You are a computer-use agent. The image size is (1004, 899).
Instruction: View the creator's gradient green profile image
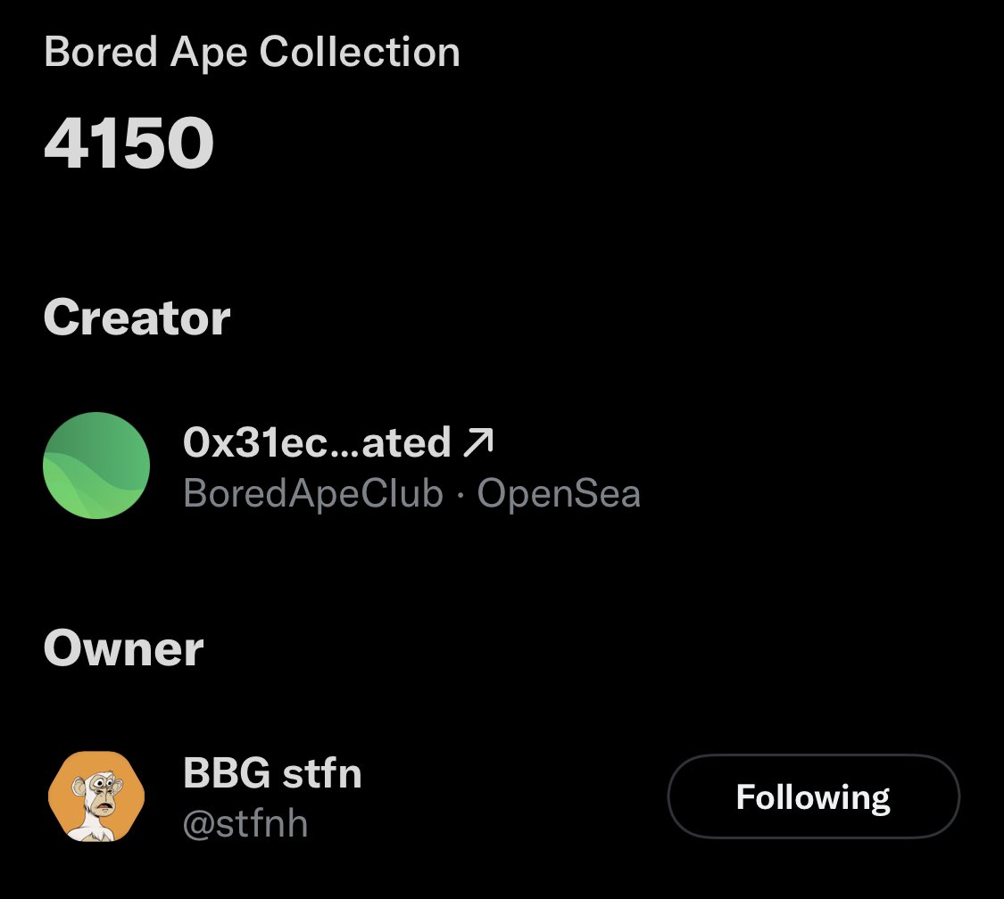point(96,465)
